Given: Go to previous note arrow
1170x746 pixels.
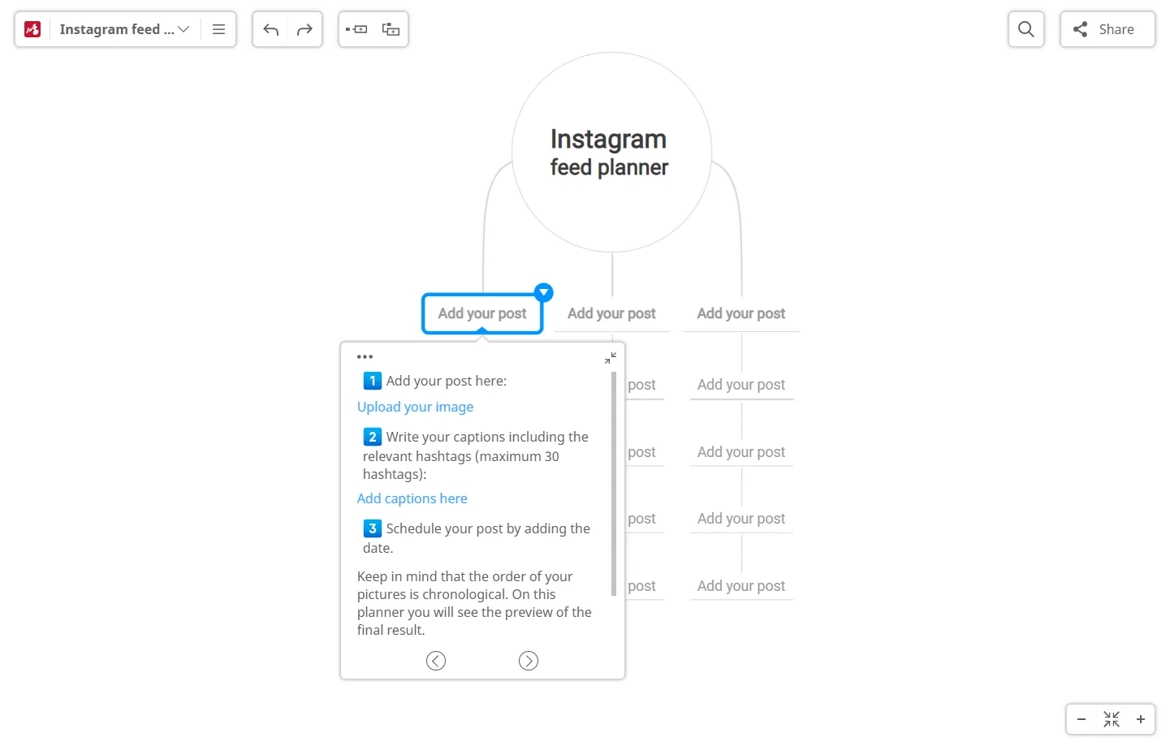Looking at the screenshot, I should pos(436,661).
